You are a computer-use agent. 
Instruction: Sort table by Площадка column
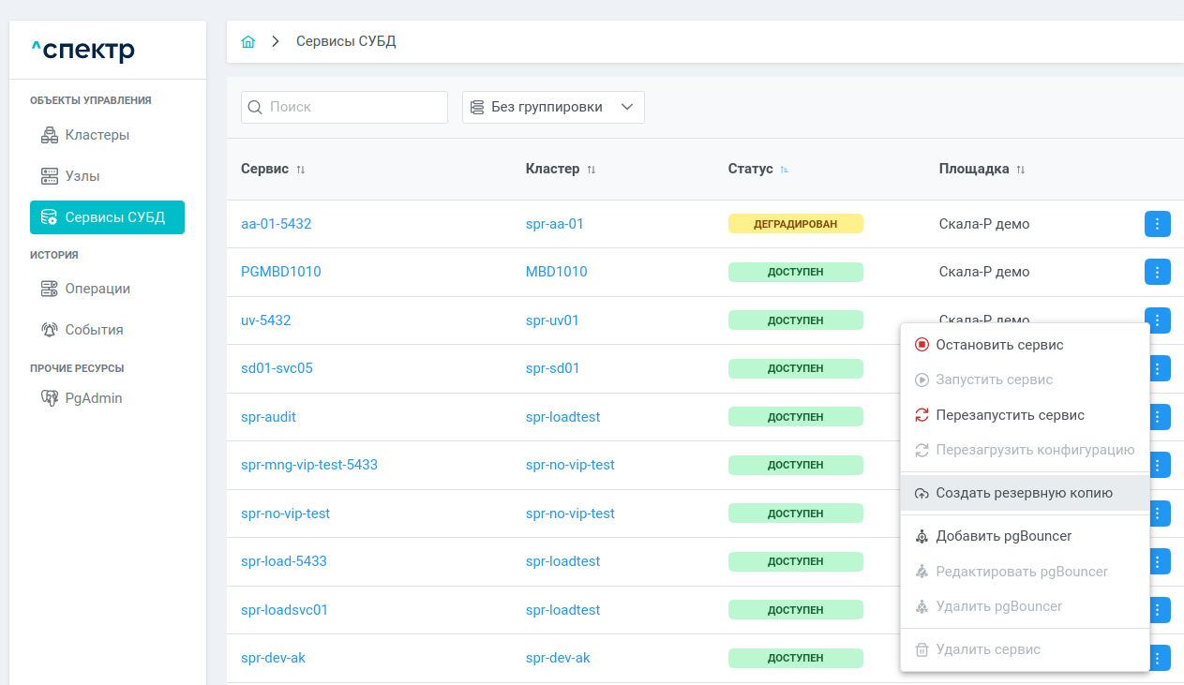click(x=1021, y=170)
